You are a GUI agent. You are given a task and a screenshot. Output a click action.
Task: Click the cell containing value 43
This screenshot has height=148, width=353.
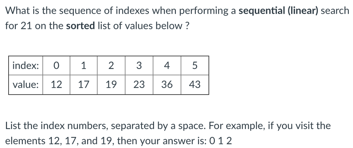[x=195, y=84]
